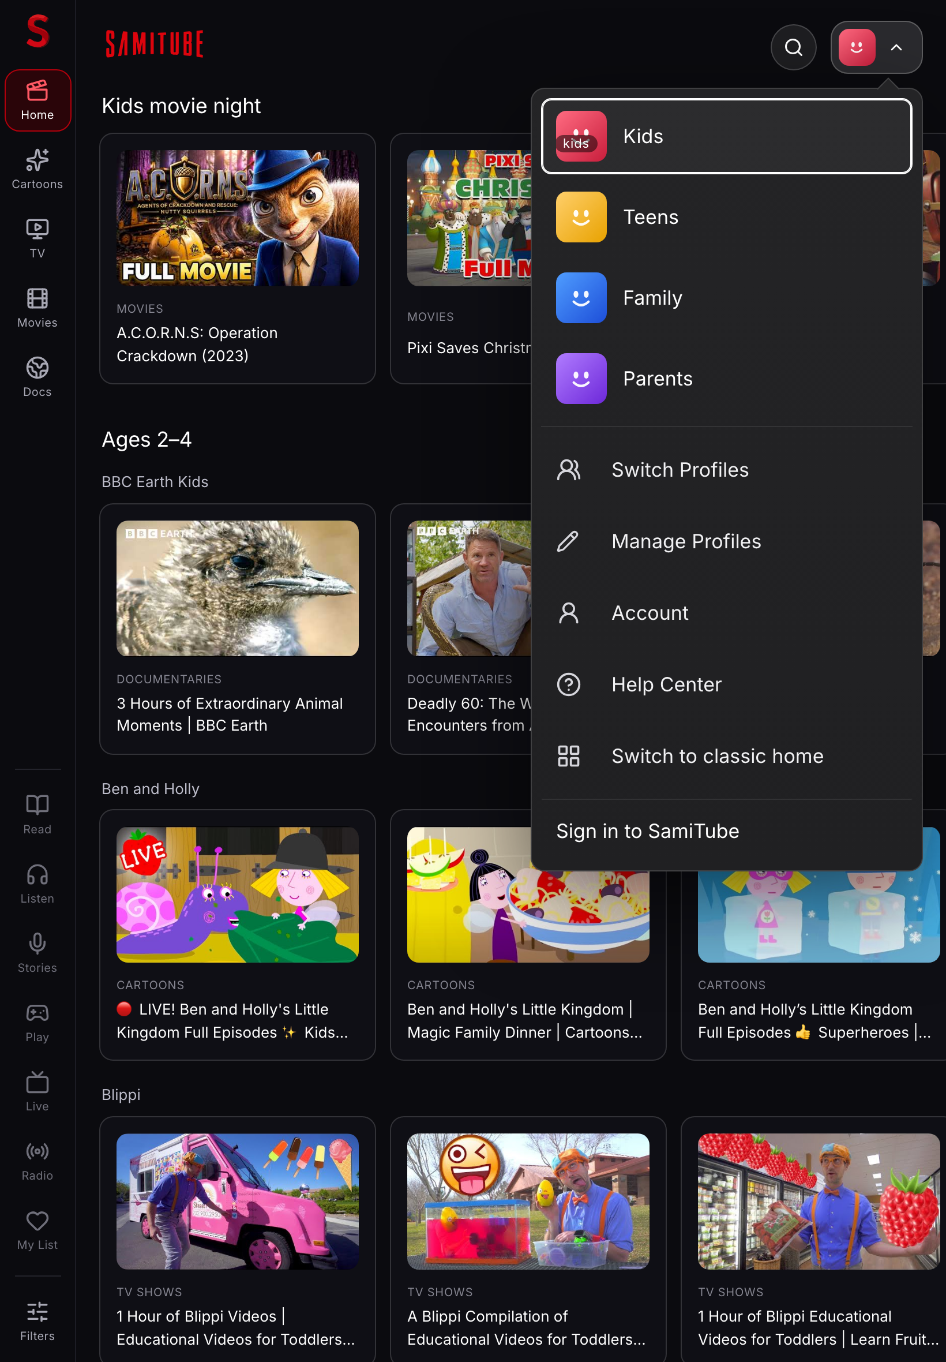This screenshot has width=946, height=1362.
Task: Click the red S logo in sidebar
Action: pyautogui.click(x=38, y=31)
